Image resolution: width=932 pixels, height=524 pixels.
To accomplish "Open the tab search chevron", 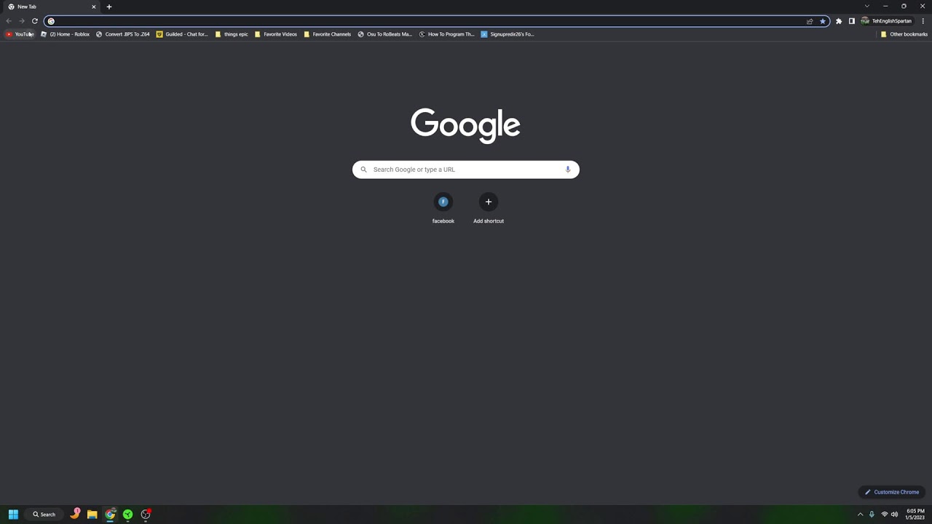I will [866, 7].
